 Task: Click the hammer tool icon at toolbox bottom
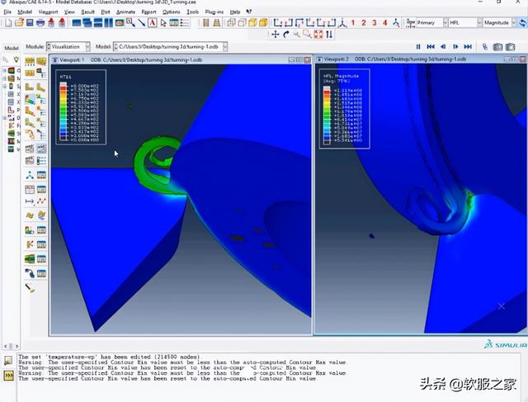[x=30, y=288]
